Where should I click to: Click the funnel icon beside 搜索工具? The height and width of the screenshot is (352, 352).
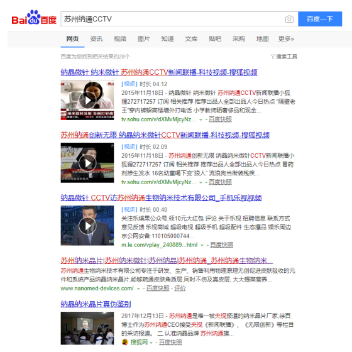point(273,57)
